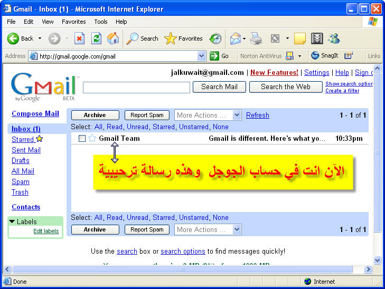Click the Norton AntiVirus icon

pyautogui.click(x=289, y=56)
